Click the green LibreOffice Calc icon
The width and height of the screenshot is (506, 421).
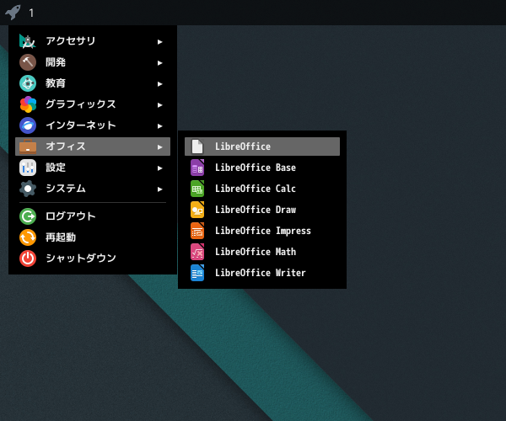click(197, 189)
